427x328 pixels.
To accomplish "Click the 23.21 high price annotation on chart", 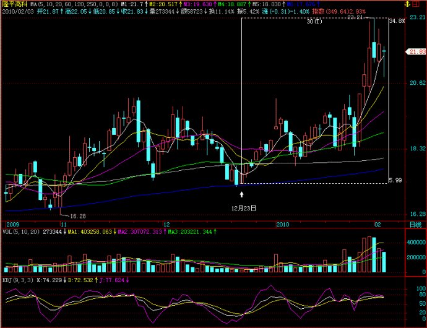I will (x=355, y=18).
